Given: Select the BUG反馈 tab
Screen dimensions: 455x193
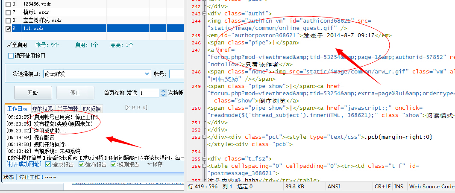Looking at the screenshot, I should [x=91, y=109].
